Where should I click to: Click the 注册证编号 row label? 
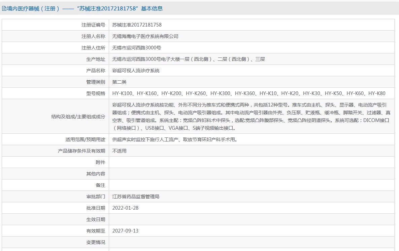pos(93,25)
